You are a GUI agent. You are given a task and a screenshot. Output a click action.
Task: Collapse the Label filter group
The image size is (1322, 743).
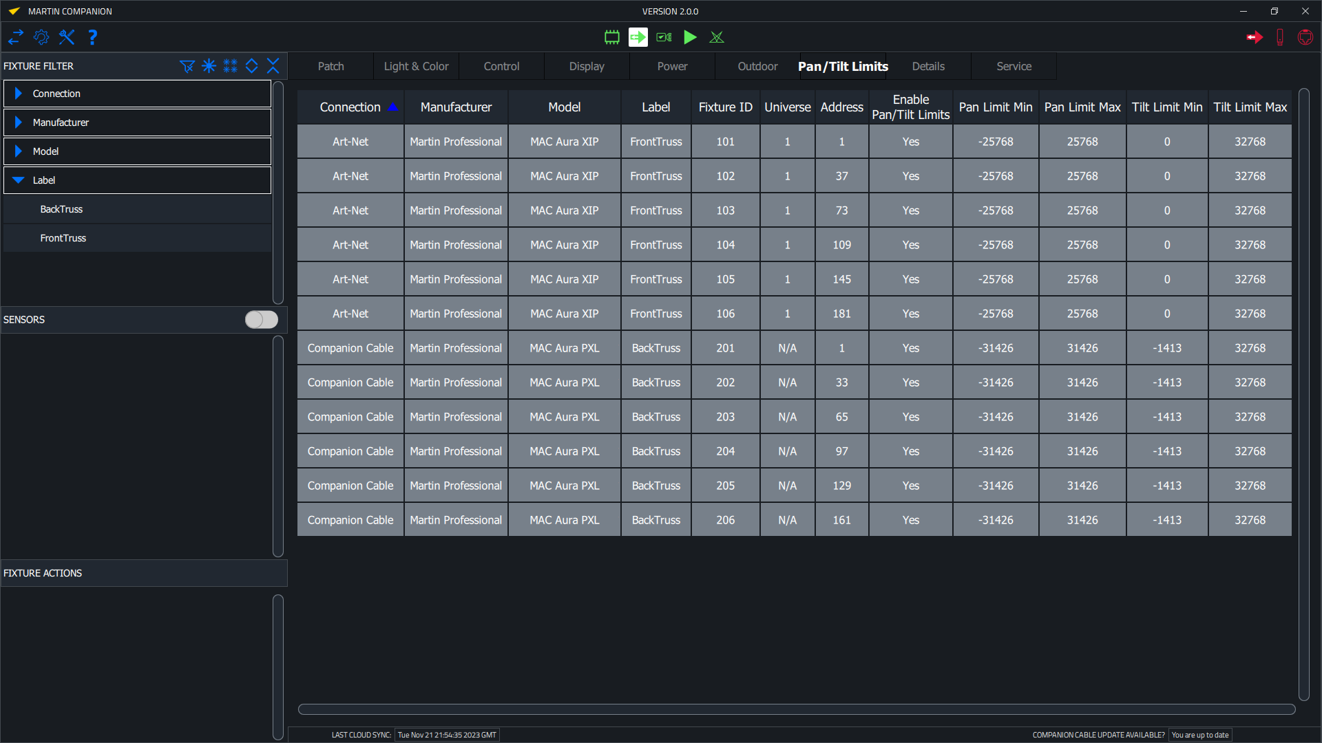click(19, 180)
